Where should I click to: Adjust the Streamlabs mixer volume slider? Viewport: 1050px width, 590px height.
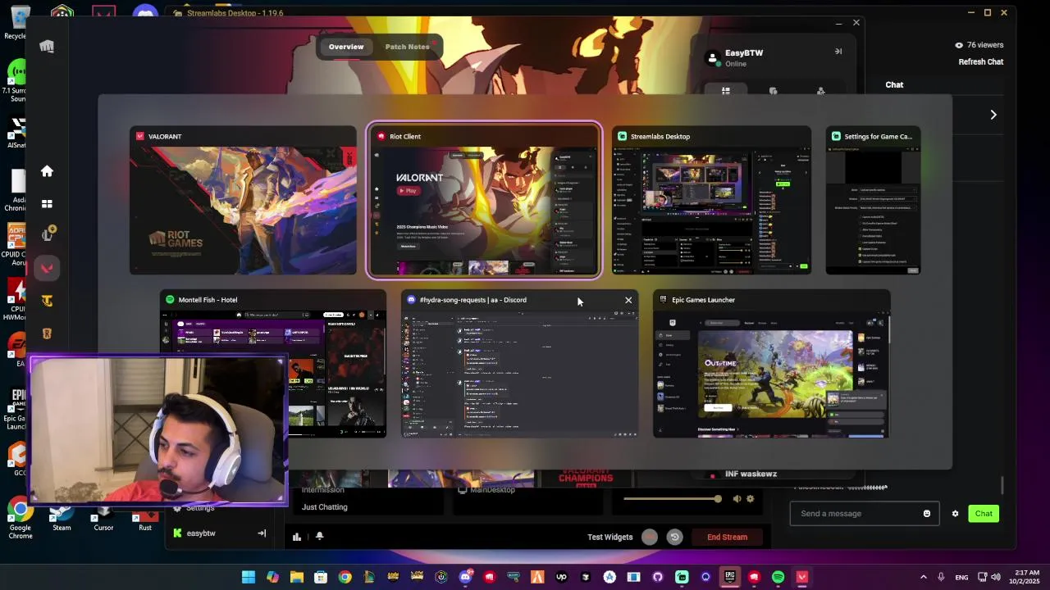coord(671,499)
